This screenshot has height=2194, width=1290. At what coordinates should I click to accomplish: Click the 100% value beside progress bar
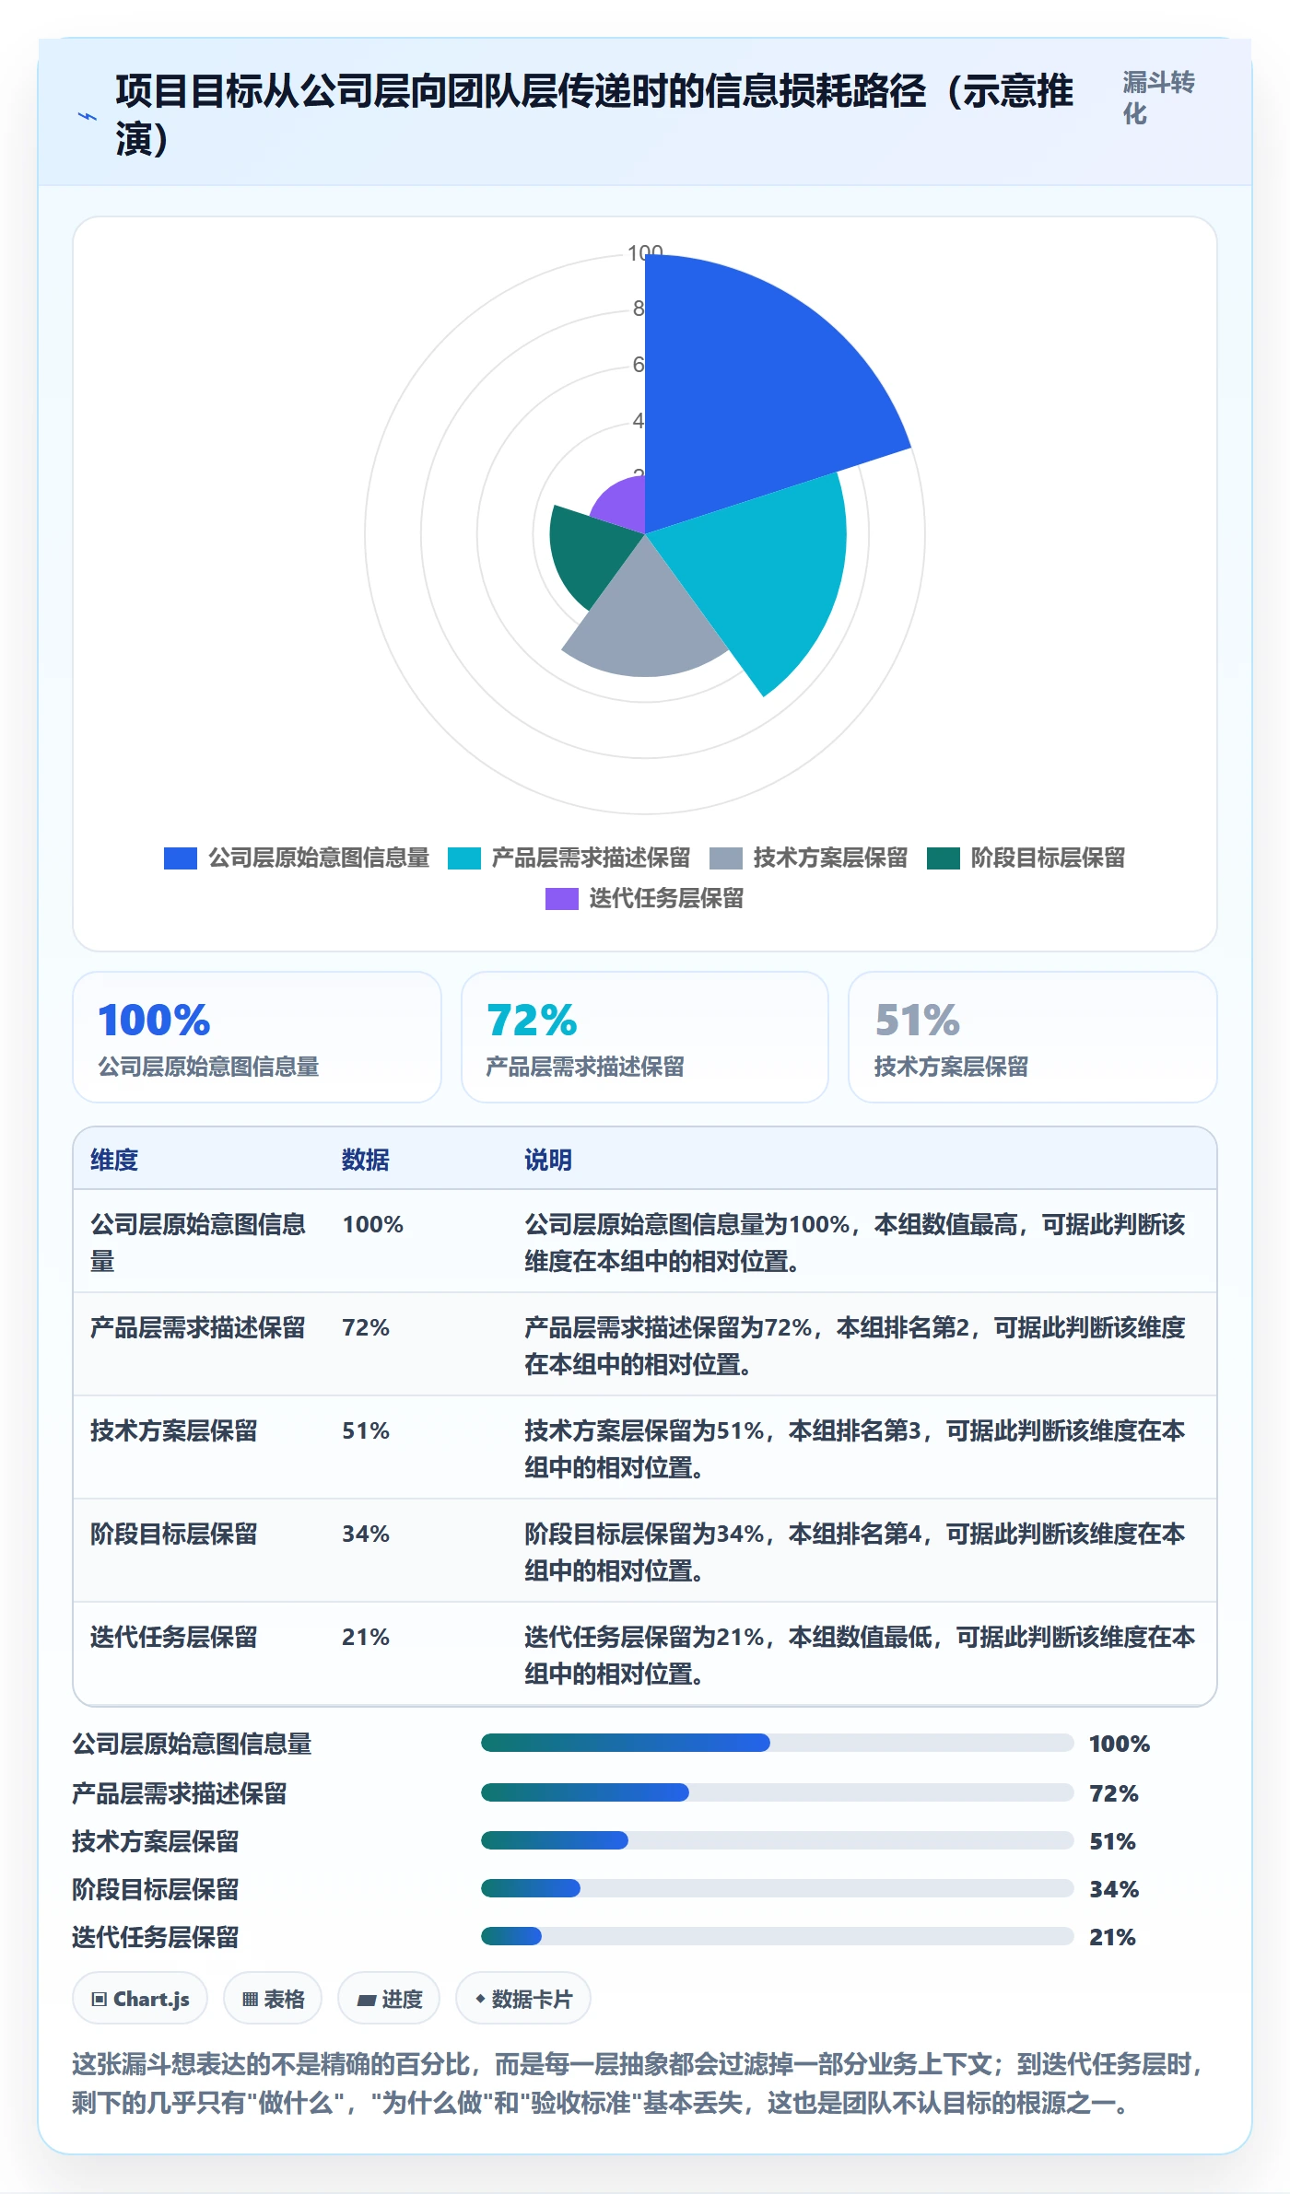coord(1120,1744)
